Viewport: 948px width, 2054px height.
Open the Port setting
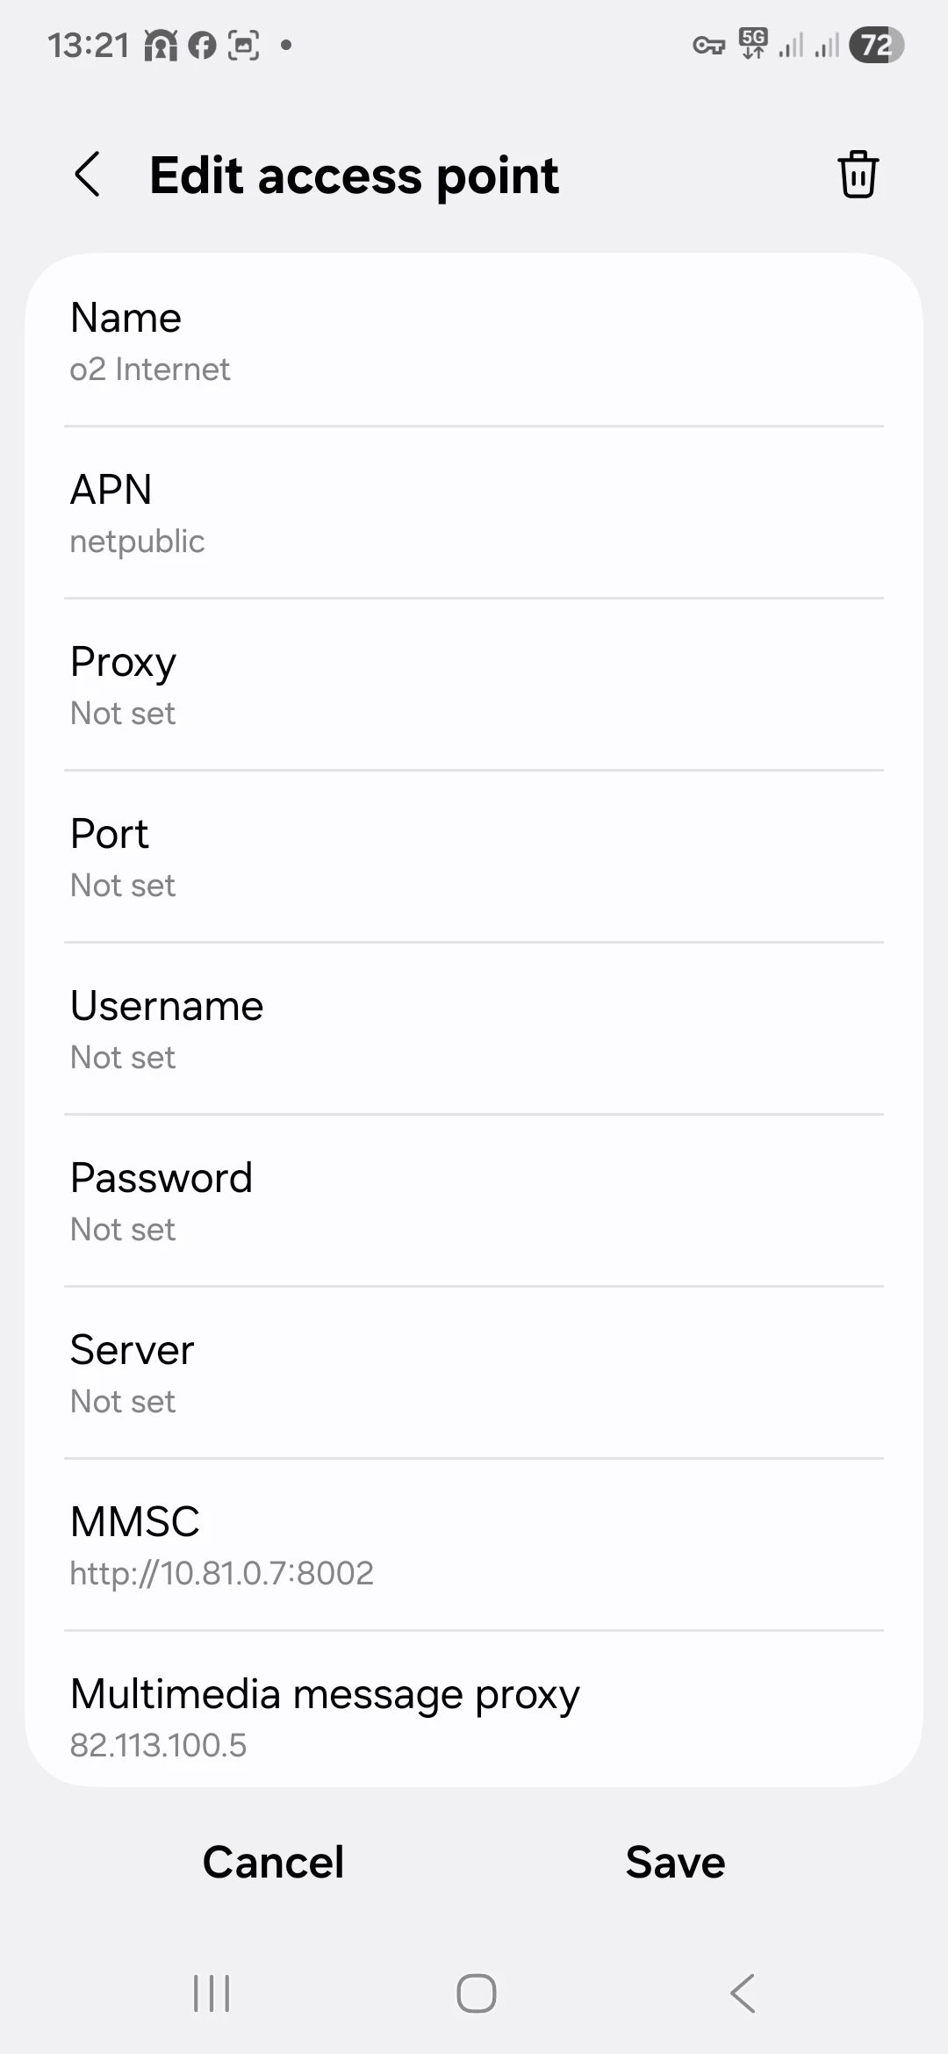coord(474,858)
